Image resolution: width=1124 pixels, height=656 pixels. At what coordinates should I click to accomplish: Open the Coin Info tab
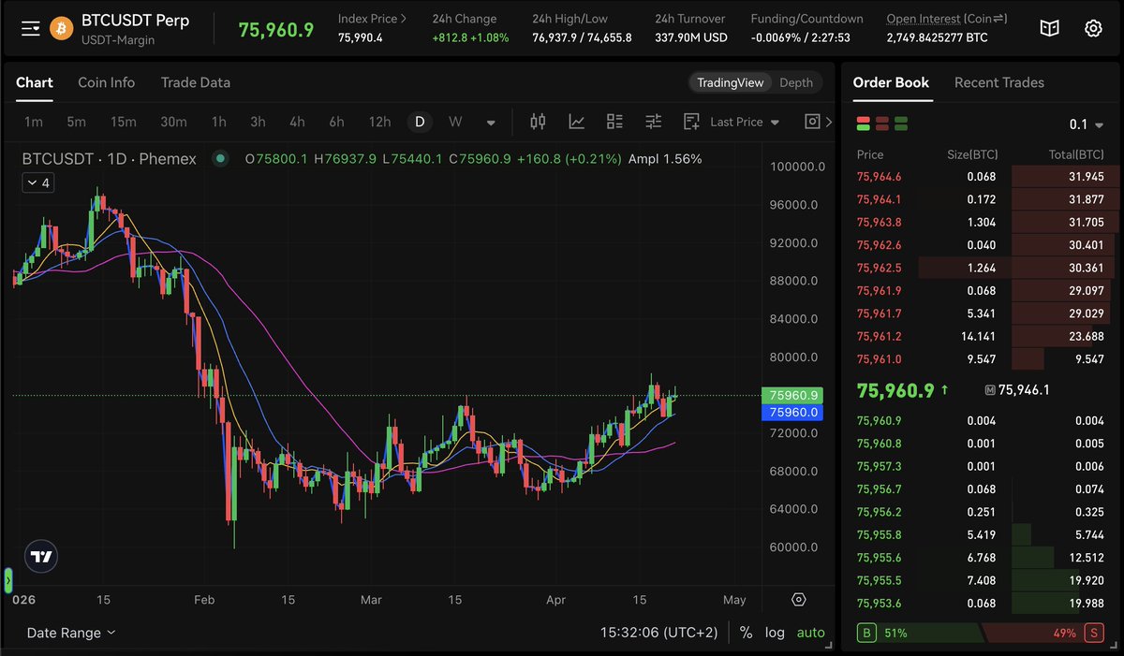106,82
